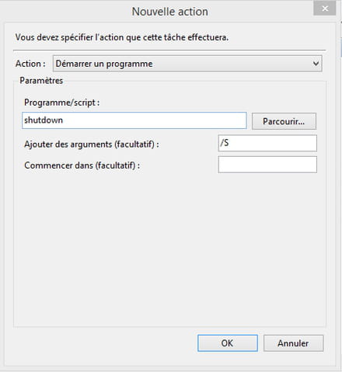
Task: Click the 'Action :' label
Action: point(30,64)
